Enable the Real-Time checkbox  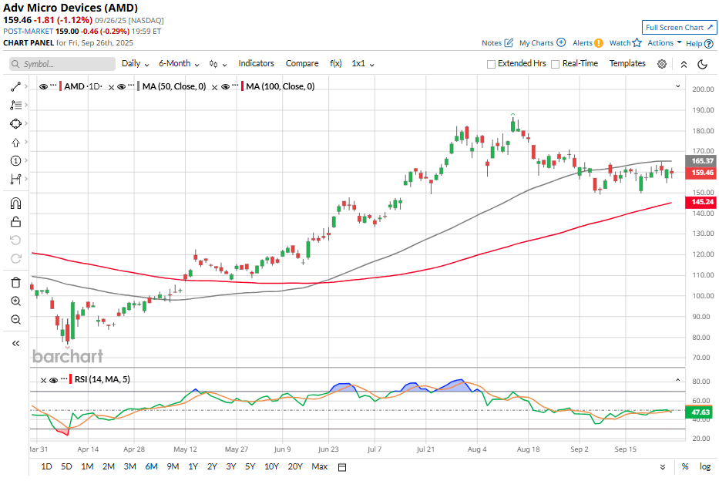556,64
